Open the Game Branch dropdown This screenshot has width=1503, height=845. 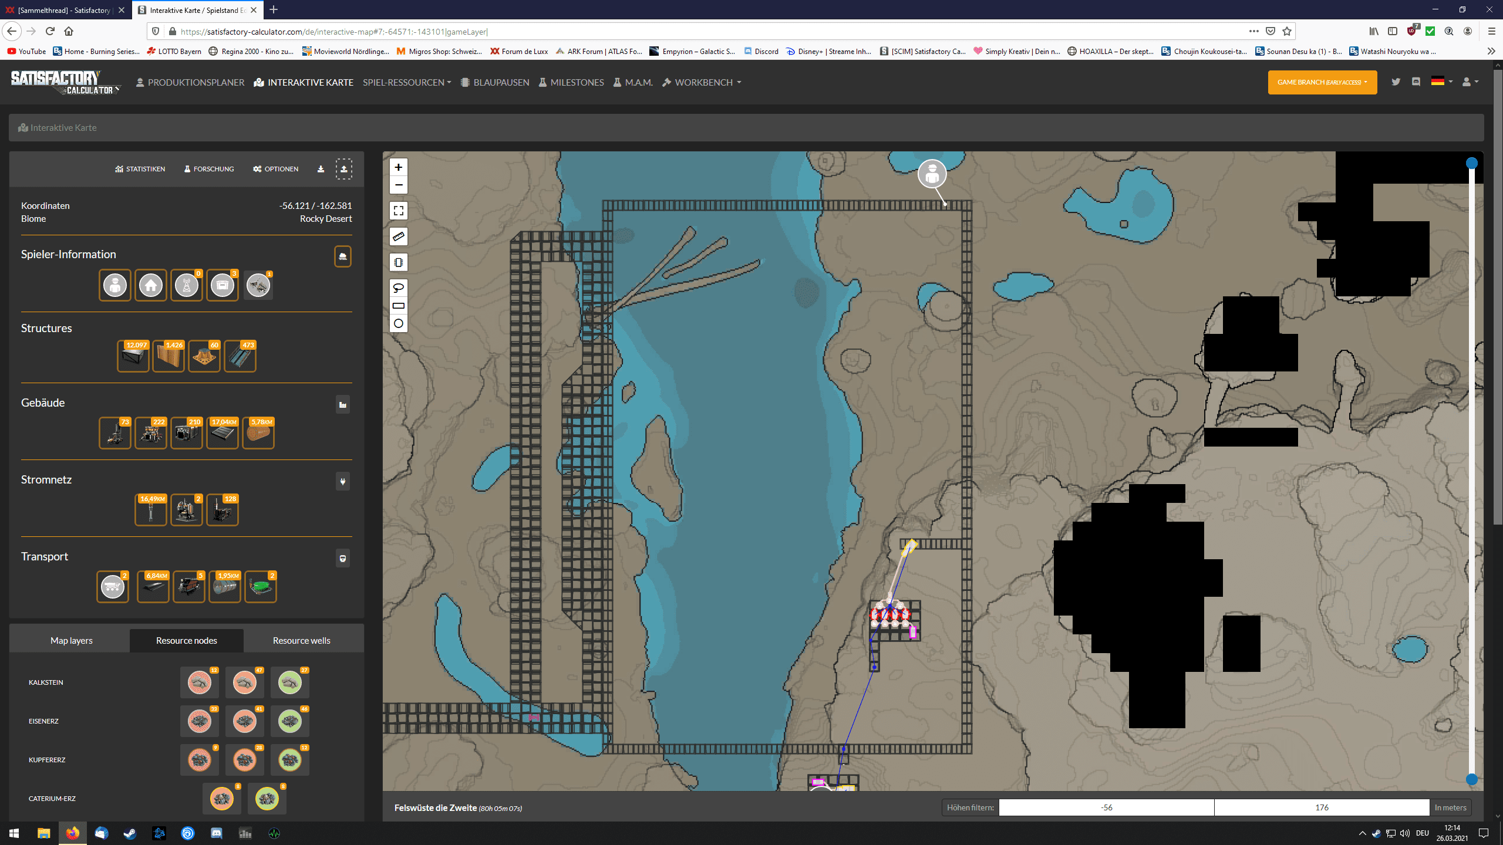pos(1322,82)
